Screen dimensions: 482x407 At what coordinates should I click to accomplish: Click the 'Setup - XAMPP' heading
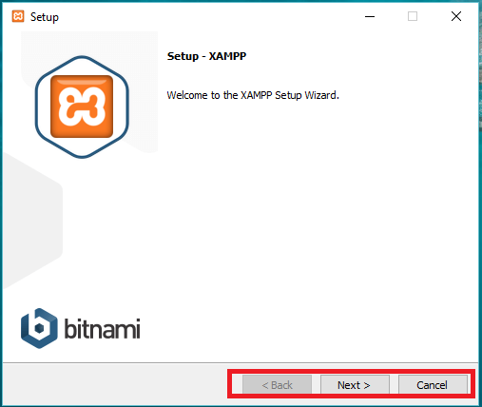pos(206,56)
